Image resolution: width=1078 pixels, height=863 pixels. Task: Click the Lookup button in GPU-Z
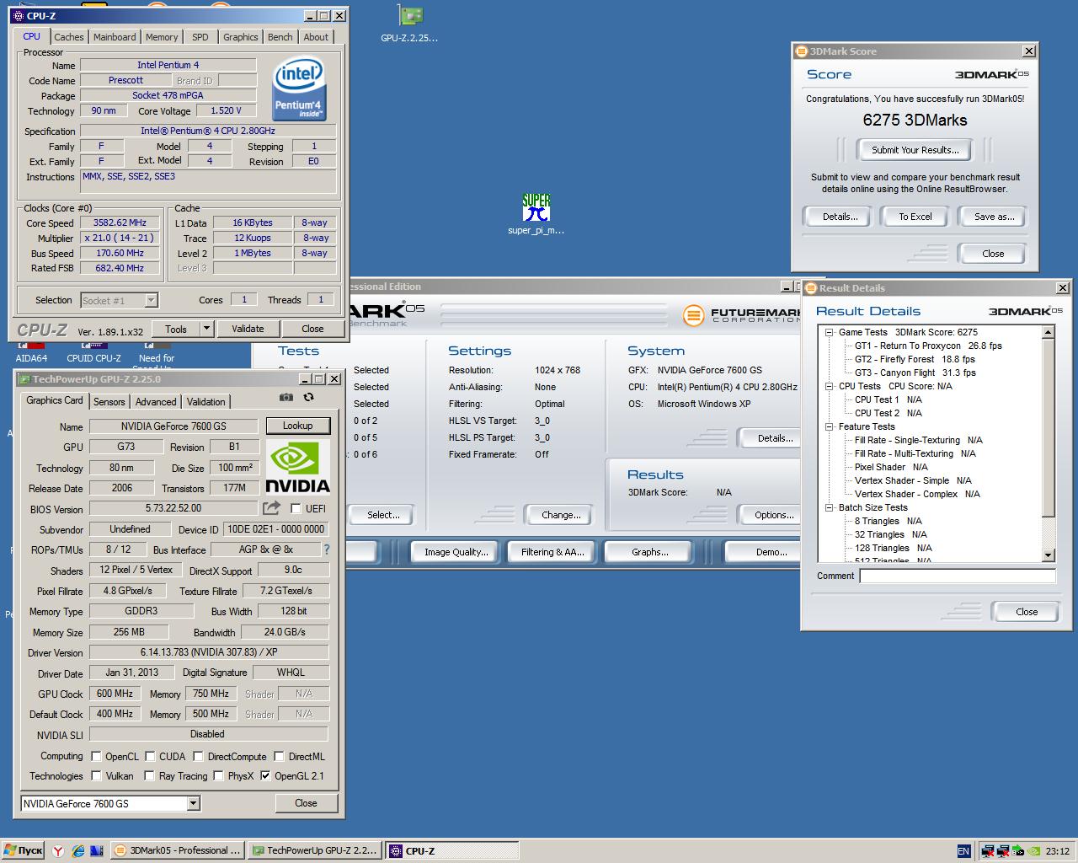point(298,426)
